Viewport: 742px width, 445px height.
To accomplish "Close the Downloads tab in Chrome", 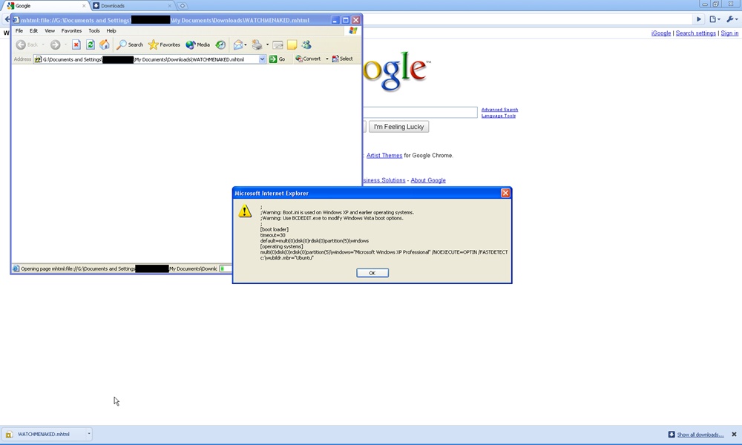I will tap(170, 6).
